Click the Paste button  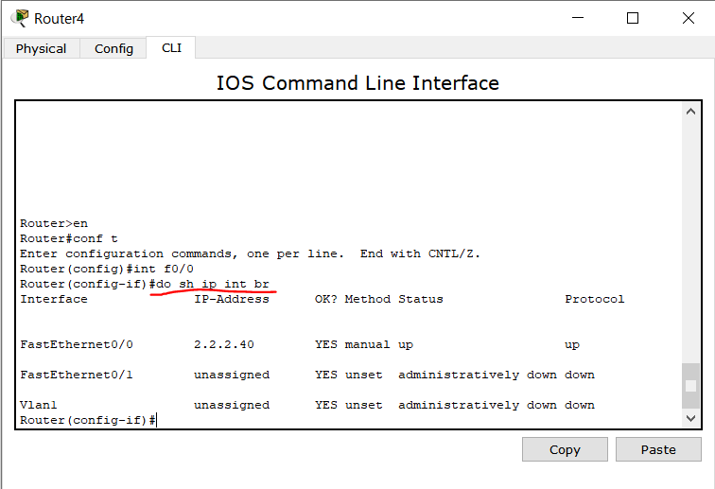(x=658, y=449)
